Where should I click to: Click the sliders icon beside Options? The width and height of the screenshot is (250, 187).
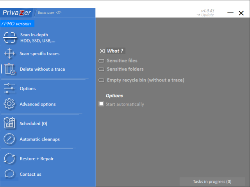9,88
